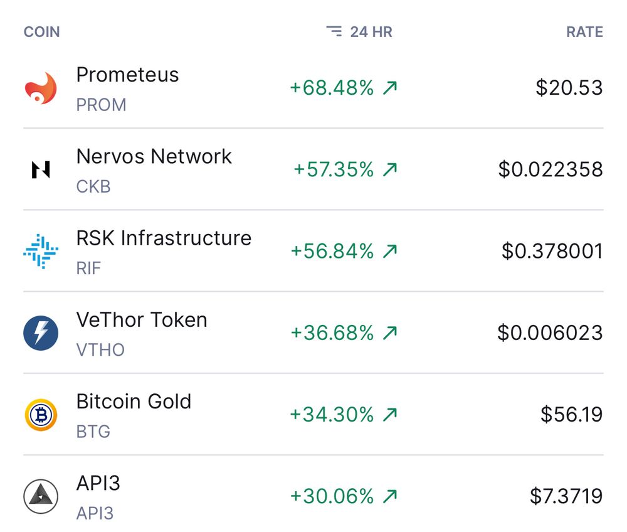The height and width of the screenshot is (532, 627).
Task: Click the Prometheus flame logo icon
Action: tap(40, 88)
